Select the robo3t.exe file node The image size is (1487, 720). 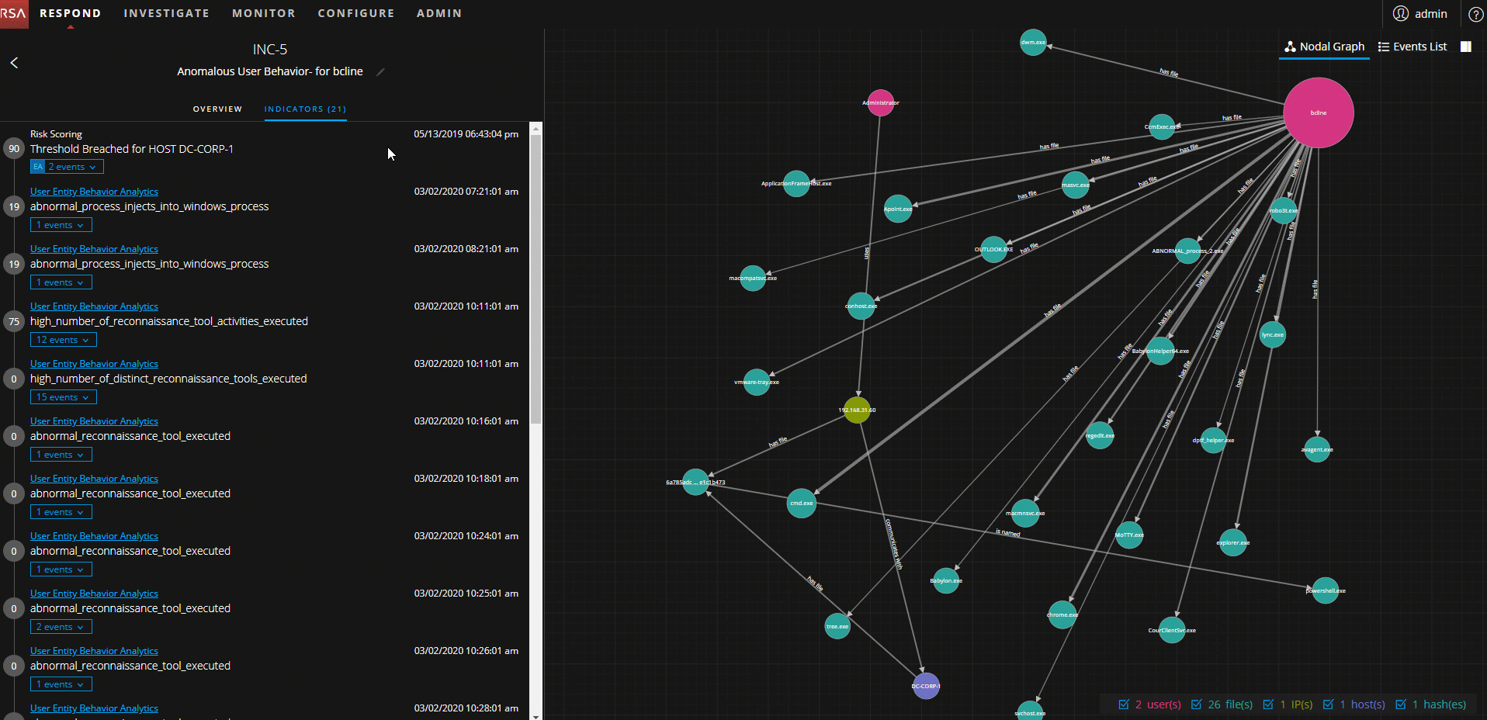coord(1284,210)
